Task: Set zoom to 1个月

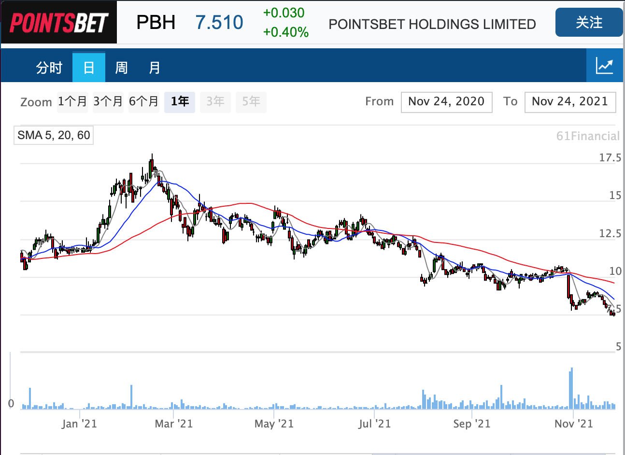Action: tap(72, 101)
